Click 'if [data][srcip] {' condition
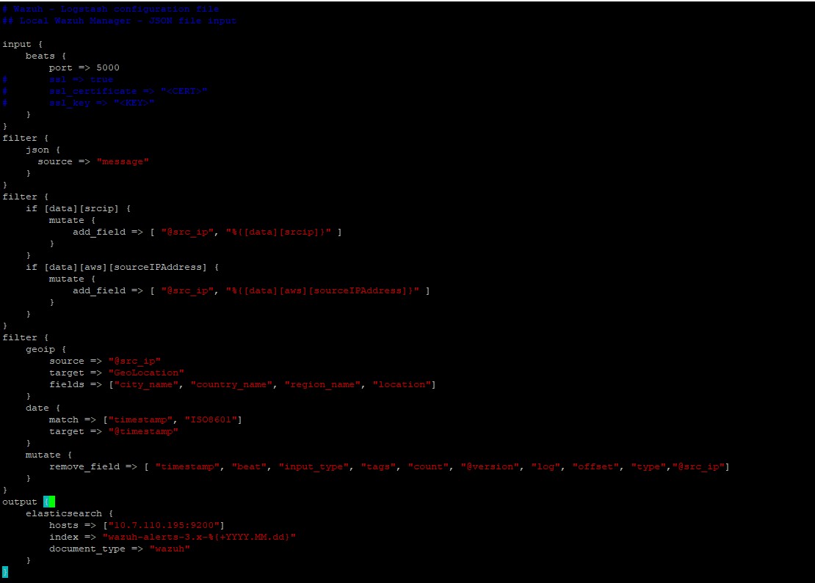 (79, 208)
